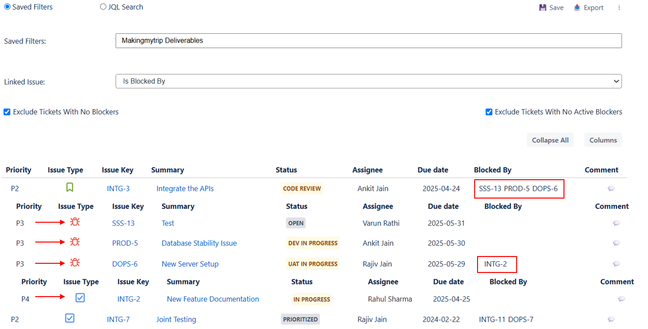Image resolution: width=648 pixels, height=329 pixels.
Task: Click the story bookmark icon for INTG-3
Action: [x=70, y=187]
